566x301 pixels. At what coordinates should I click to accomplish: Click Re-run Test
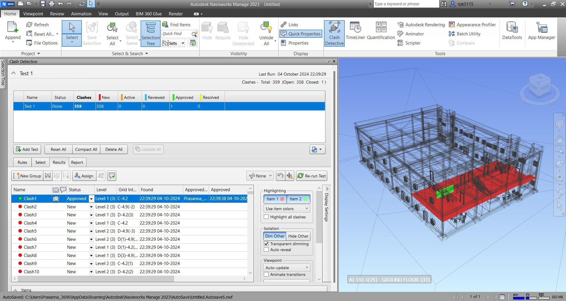pyautogui.click(x=312, y=176)
